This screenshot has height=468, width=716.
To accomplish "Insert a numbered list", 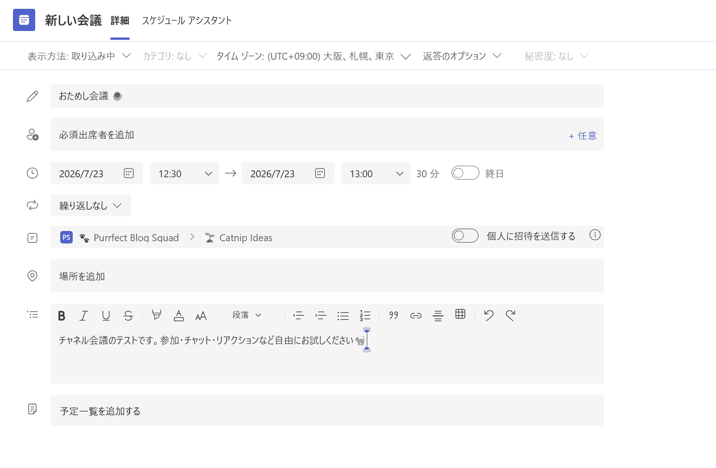I will (365, 316).
